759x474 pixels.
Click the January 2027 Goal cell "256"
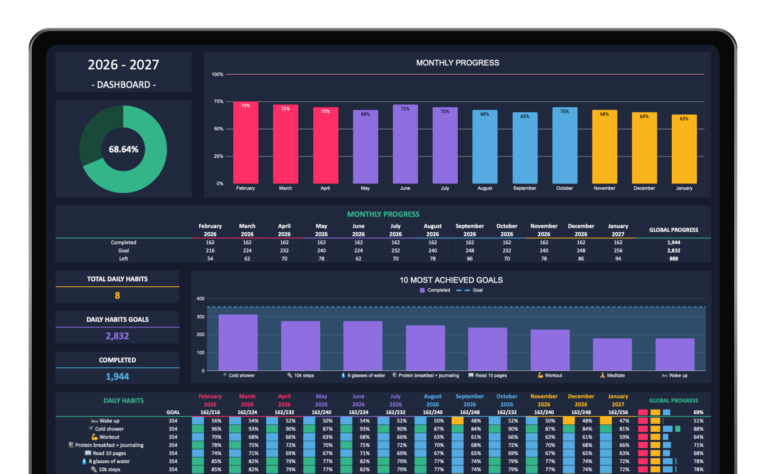coord(618,251)
